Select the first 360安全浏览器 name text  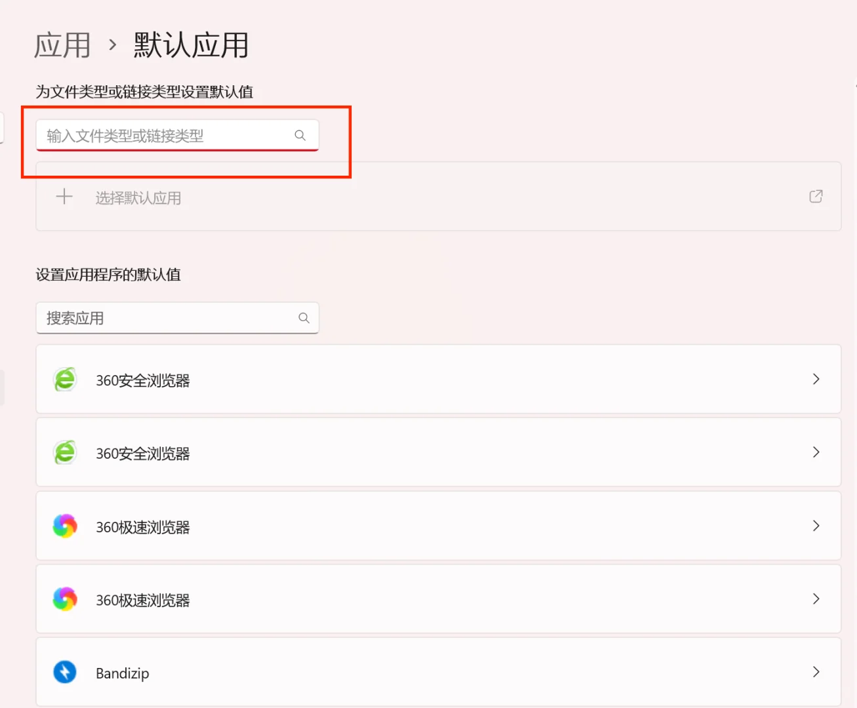point(143,381)
